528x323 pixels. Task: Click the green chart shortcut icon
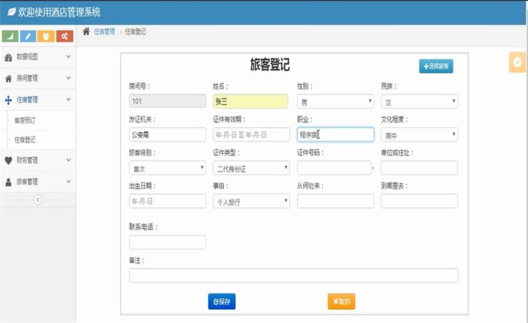click(10, 36)
